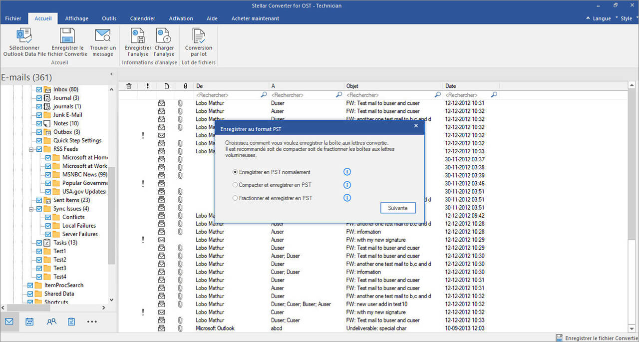Screen dimensions: 639x342
Task: Select the Conflicts folder
Action: [73, 217]
